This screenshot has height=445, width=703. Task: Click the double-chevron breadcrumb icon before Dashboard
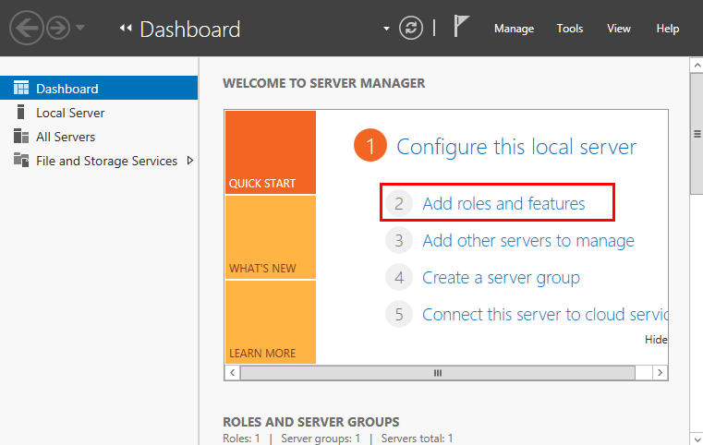click(x=126, y=29)
